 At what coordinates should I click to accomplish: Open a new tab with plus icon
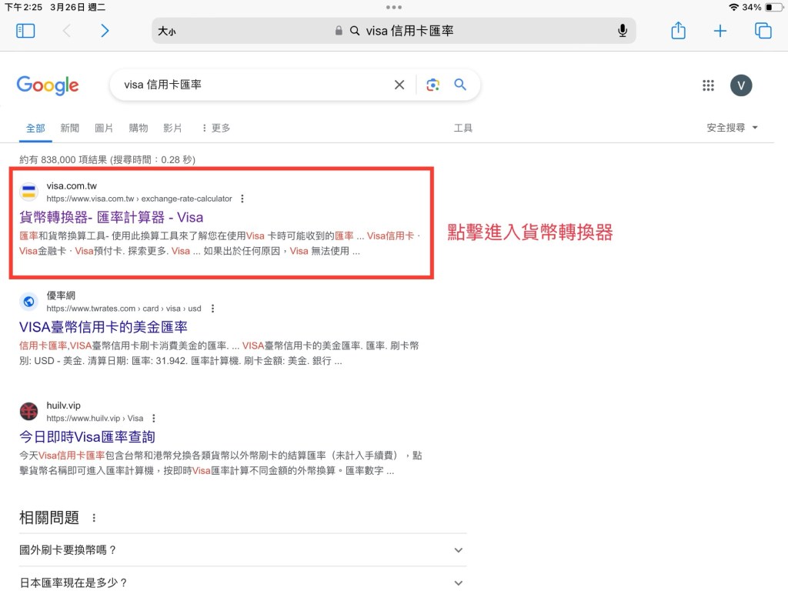tap(720, 31)
